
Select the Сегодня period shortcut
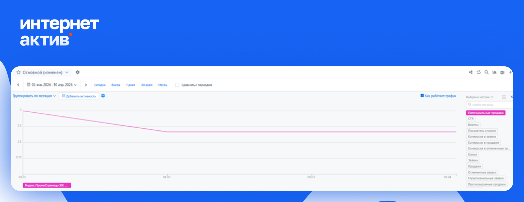(100, 85)
